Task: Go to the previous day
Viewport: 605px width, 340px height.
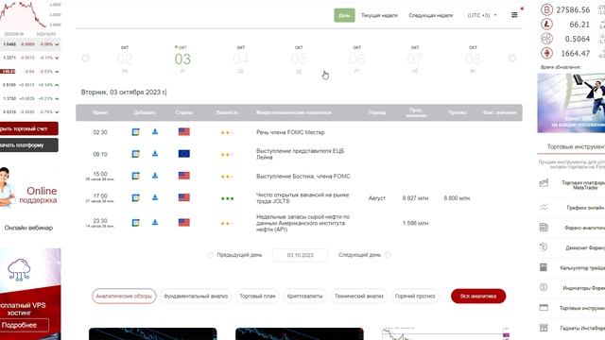Action: (235, 255)
